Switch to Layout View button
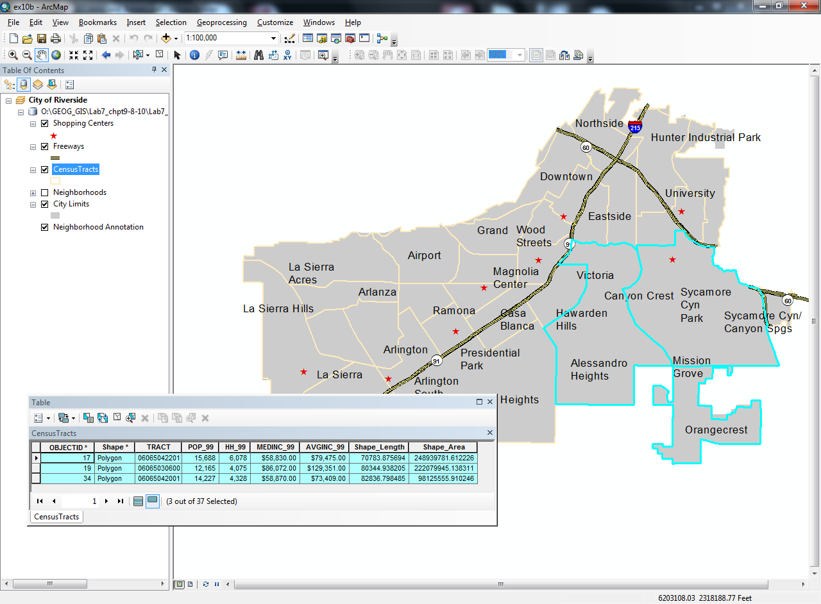 pos(191,584)
